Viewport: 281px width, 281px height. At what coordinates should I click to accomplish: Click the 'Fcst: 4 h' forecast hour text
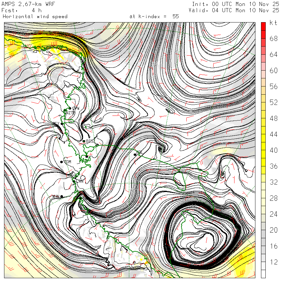point(22,10)
